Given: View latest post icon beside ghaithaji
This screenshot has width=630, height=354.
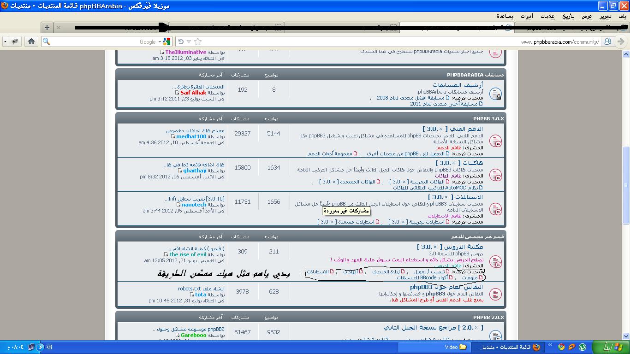Looking at the screenshot, I should pos(180,171).
